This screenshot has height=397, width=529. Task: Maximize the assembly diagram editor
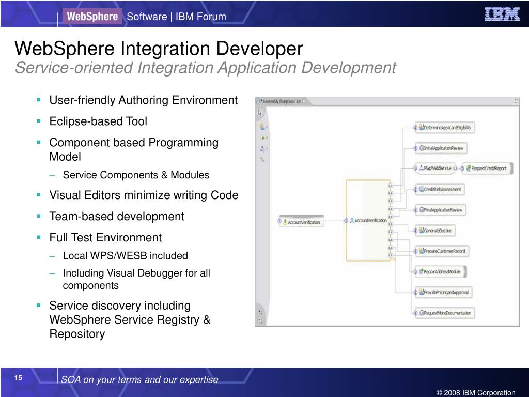tap(516, 101)
